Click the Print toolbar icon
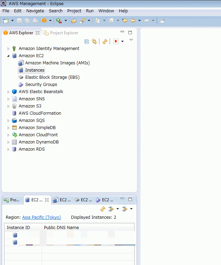Screen dimensions: 221x265 (35, 21)
